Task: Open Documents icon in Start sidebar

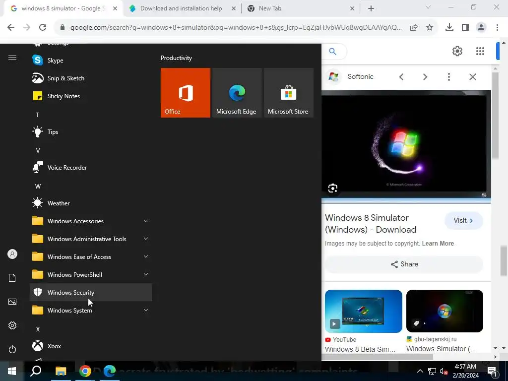Action: tap(12, 278)
